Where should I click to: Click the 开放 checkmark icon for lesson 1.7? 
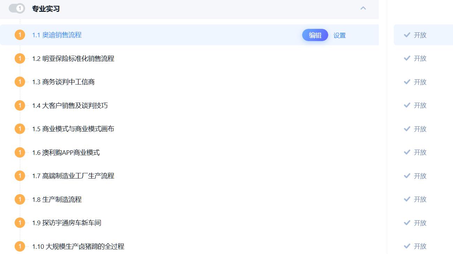tap(407, 176)
